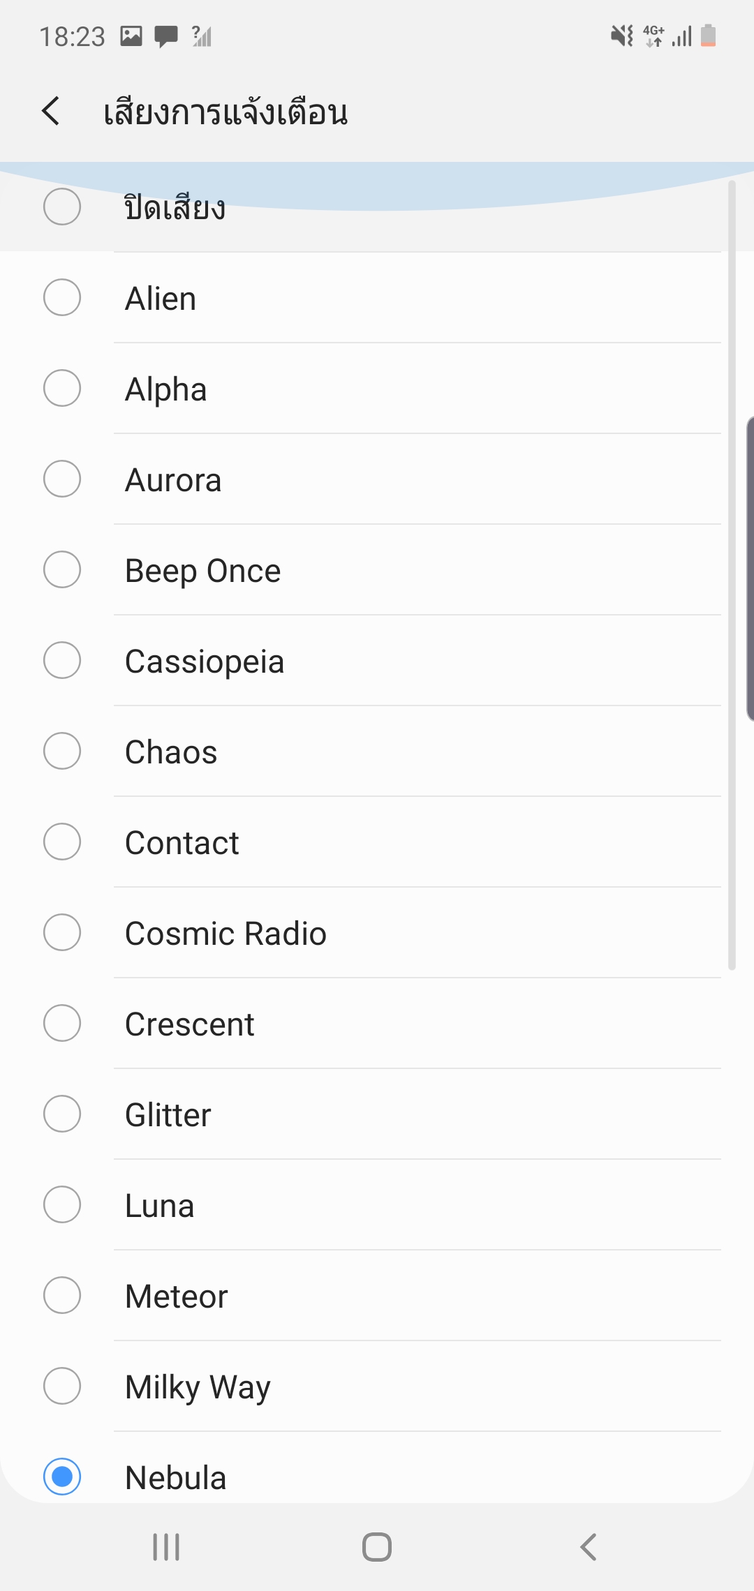Tap the image notification icon
The height and width of the screenshot is (1591, 754).
click(x=131, y=36)
